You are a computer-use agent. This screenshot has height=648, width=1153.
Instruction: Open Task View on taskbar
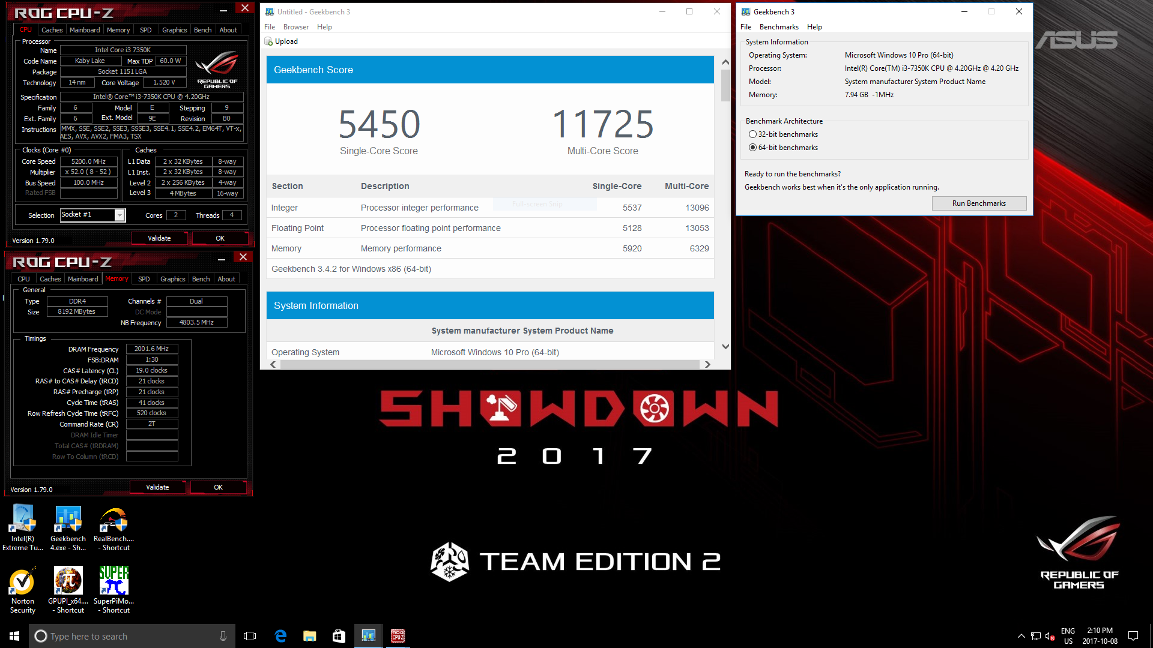[x=250, y=636]
